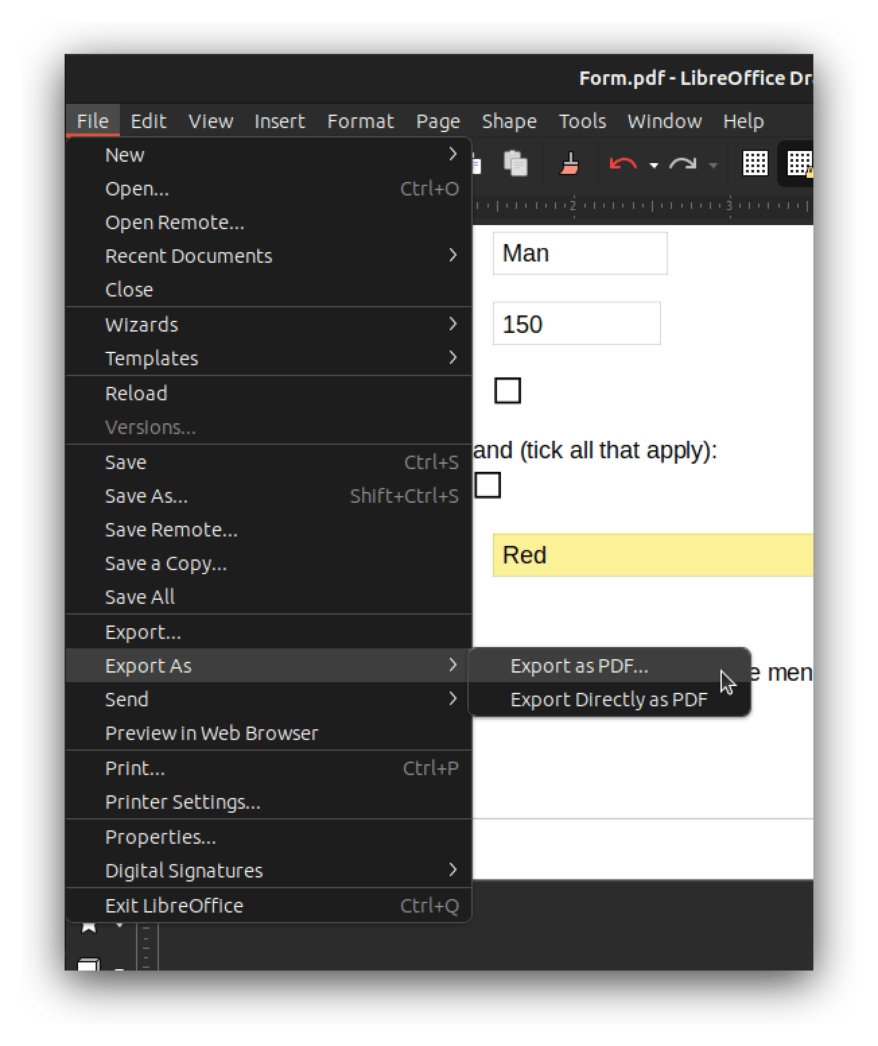
Task: Choose Save from the File menu
Action: coord(269,462)
